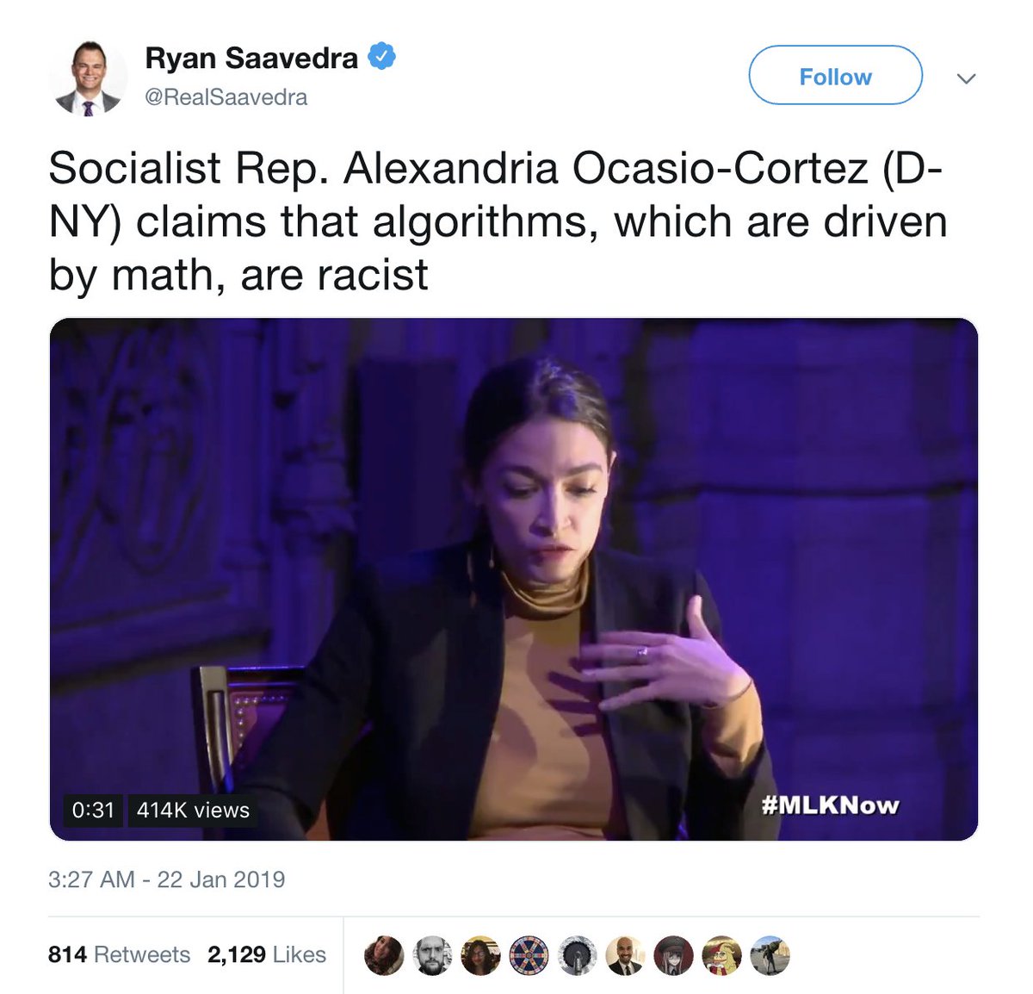The height and width of the screenshot is (994, 1033).
Task: Open the woman with glasses liker avatar
Action: click(x=480, y=955)
